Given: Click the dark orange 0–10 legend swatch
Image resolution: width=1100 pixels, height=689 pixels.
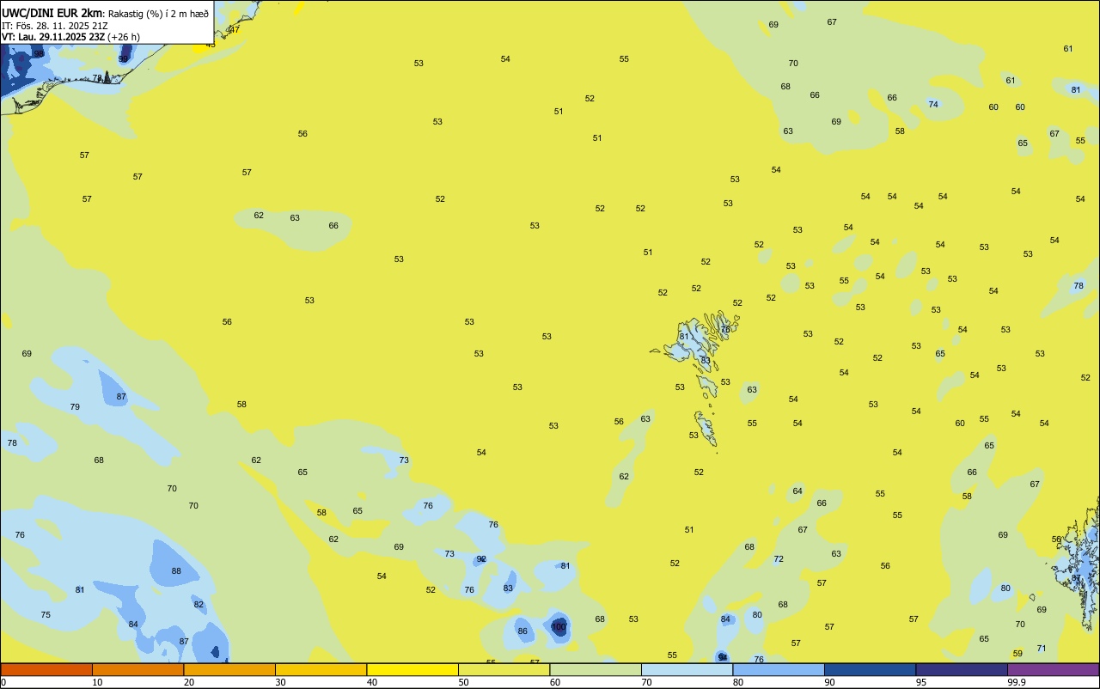Looking at the screenshot, I should pos(46,669).
